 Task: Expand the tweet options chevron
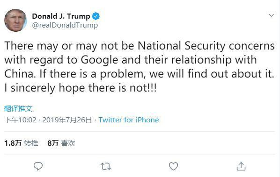coord(271,15)
